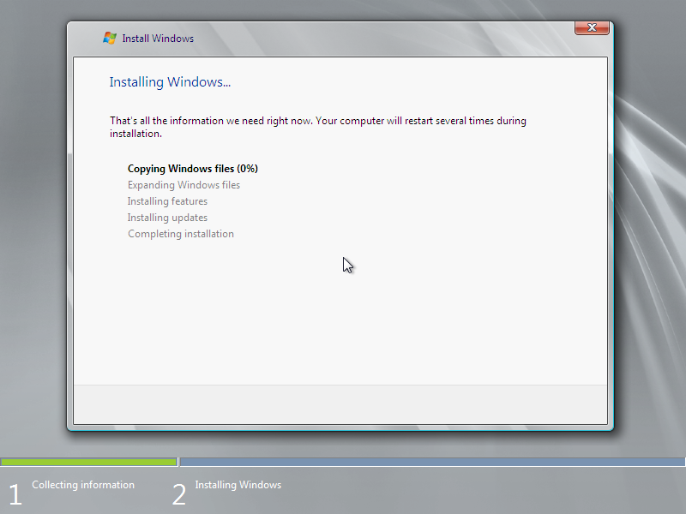Close the Install Windows dialog
The width and height of the screenshot is (686, 514).
[591, 27]
